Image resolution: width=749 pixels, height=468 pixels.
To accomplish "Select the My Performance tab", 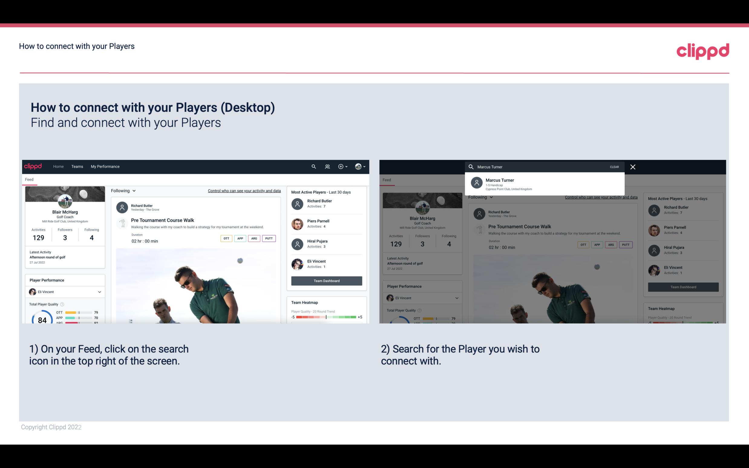I will click(x=105, y=166).
